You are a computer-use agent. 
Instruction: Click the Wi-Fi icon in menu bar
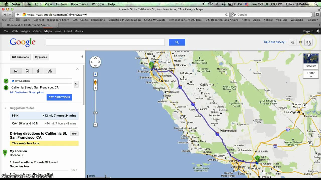click(x=210, y=4)
